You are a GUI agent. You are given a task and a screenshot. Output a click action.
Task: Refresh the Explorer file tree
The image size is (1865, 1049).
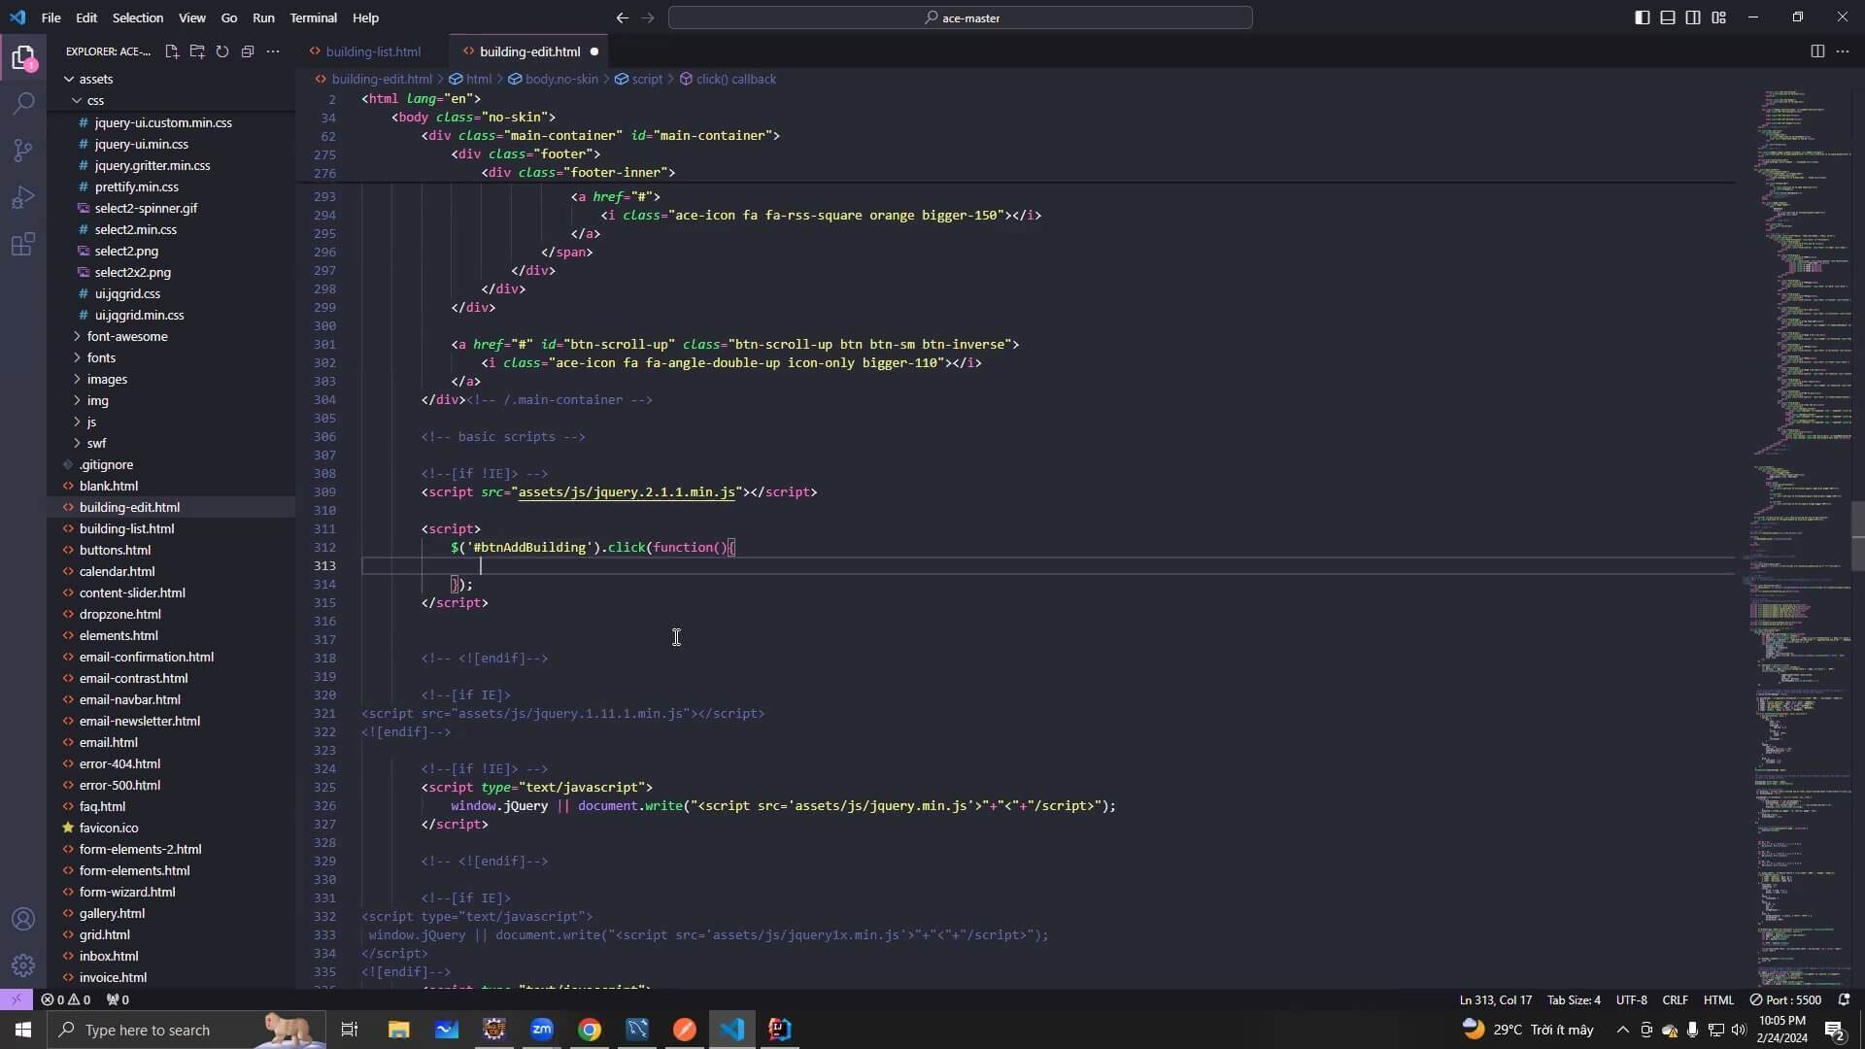[x=222, y=51]
